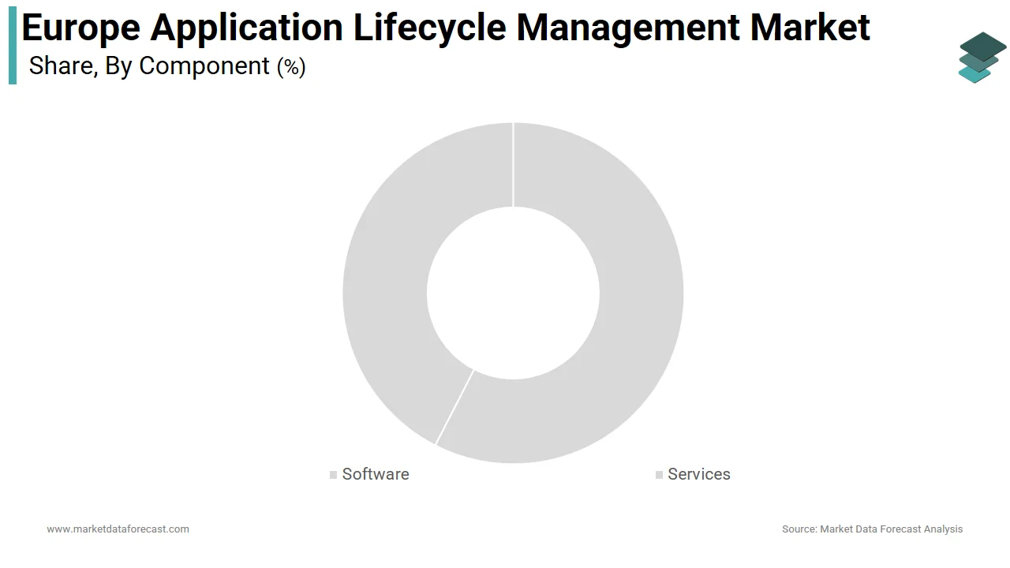Screen dimensions: 1010x568
Task: Click the Software legend color square
Action: tap(334, 475)
